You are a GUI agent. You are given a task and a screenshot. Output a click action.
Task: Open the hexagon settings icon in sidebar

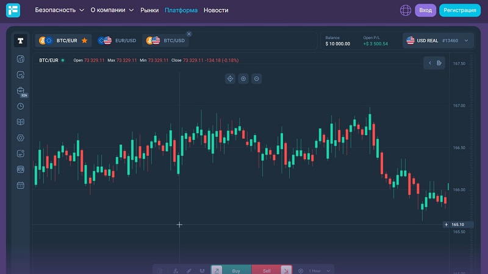21,138
